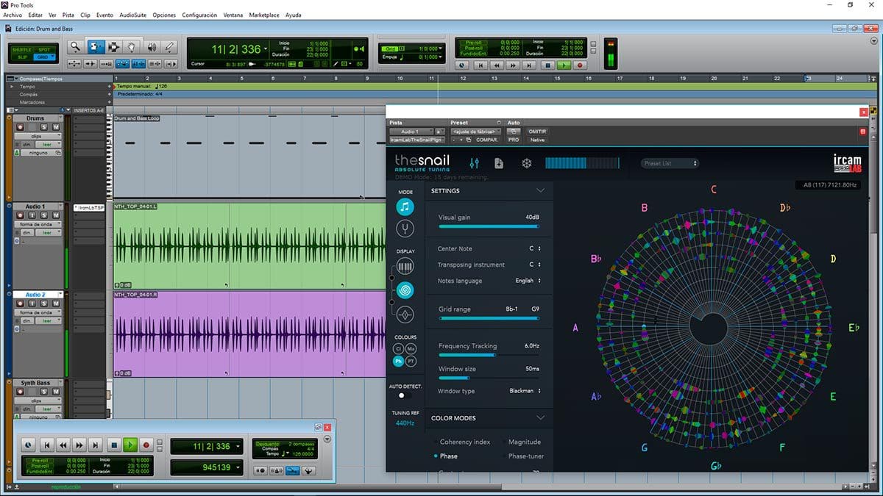Click the document icon in The Snail header

point(499,163)
